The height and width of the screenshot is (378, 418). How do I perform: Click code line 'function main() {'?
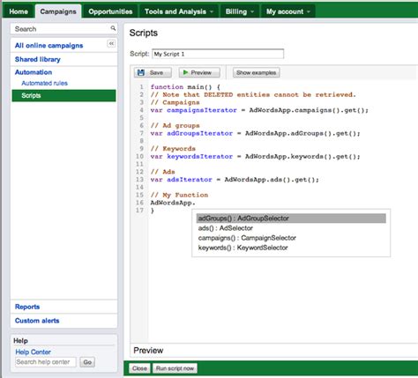point(185,87)
